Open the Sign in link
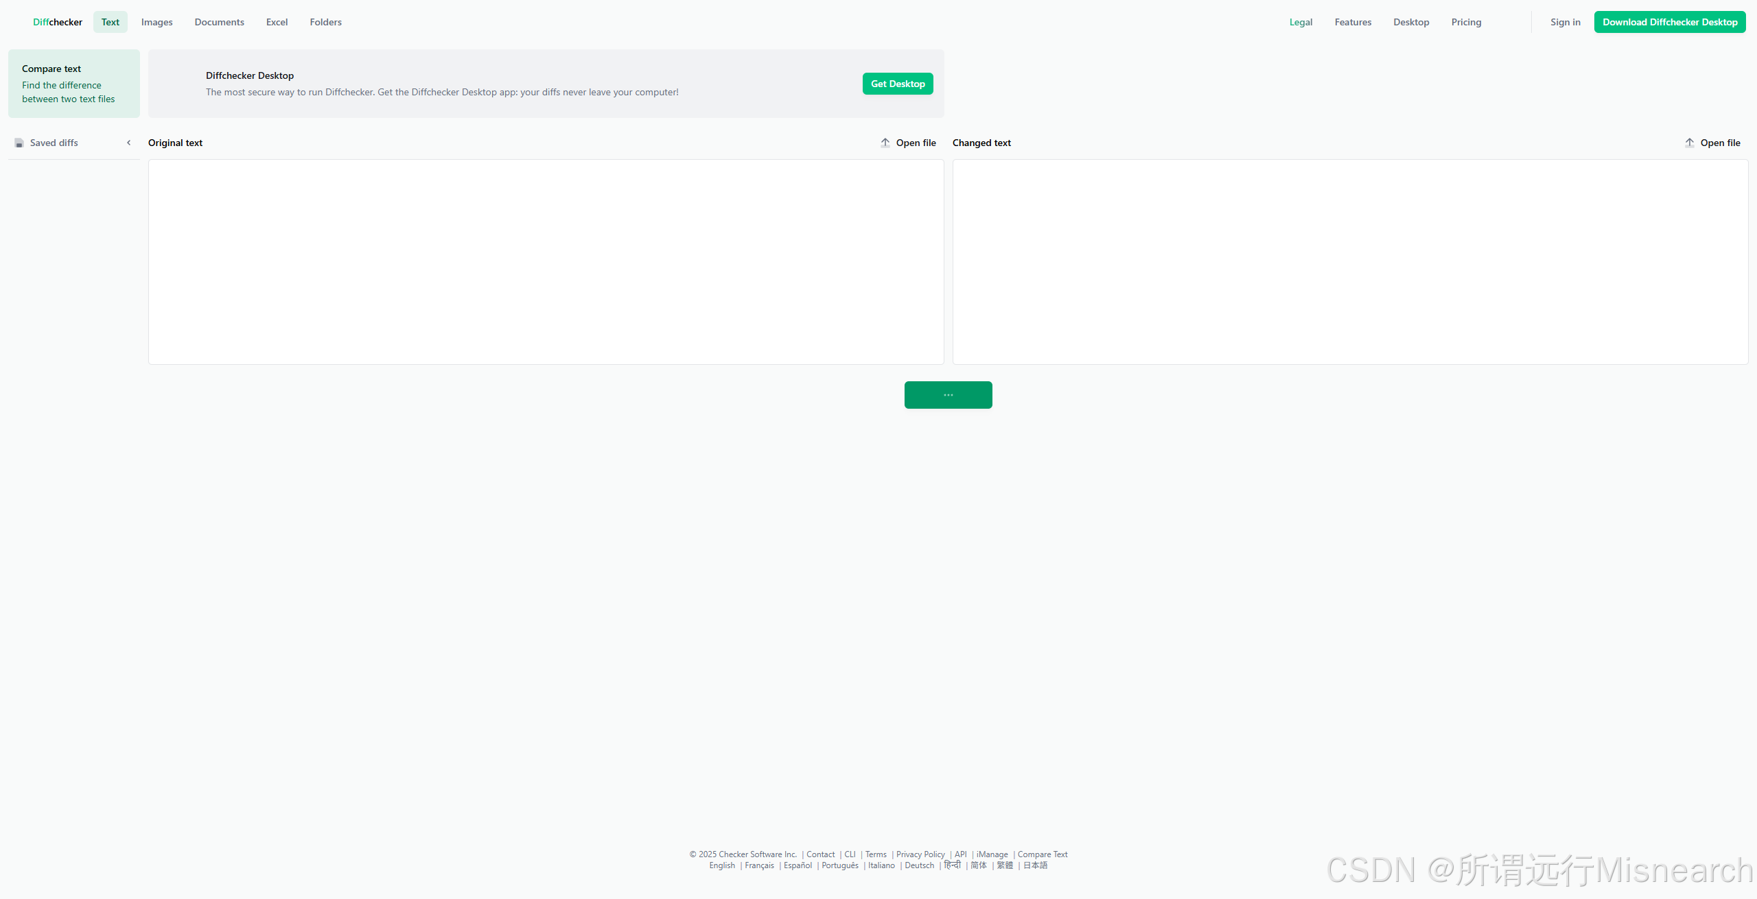 coord(1565,22)
